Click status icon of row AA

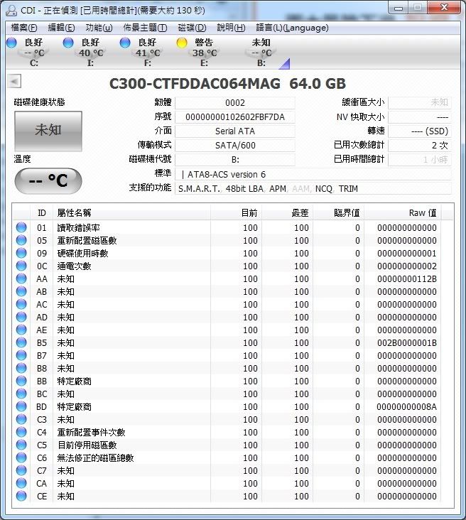point(21,278)
